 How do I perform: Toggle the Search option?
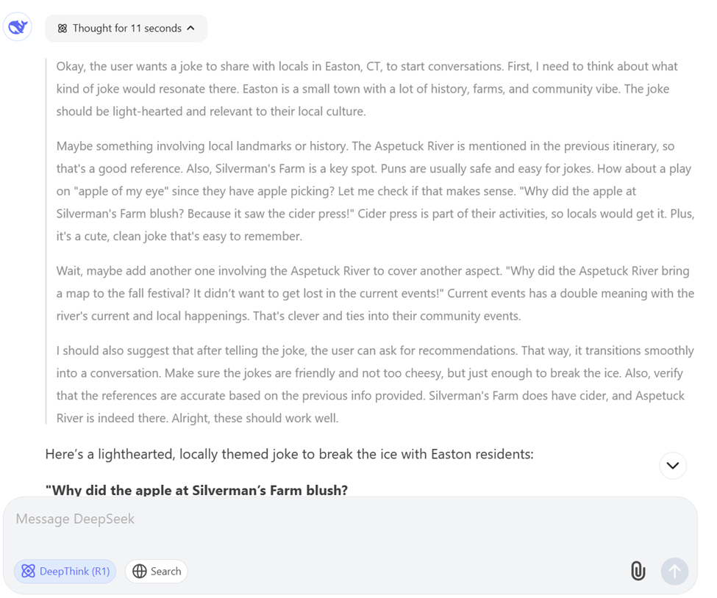[x=157, y=571]
